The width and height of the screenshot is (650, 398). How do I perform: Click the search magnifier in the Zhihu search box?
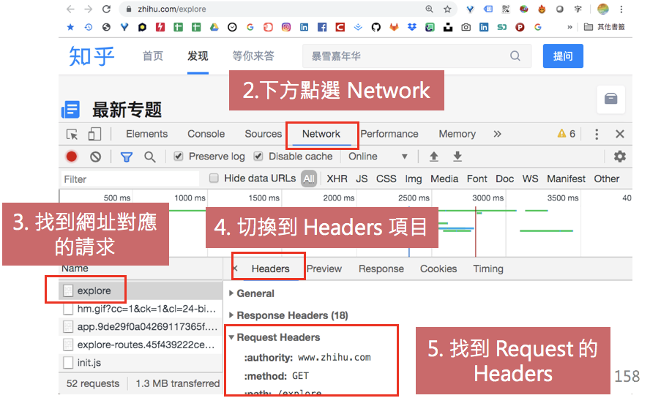tap(515, 56)
